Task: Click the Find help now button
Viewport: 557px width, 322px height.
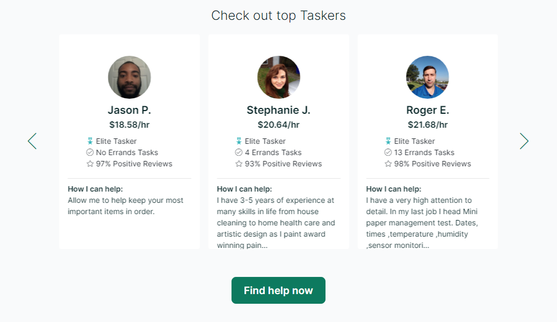Action: click(278, 290)
